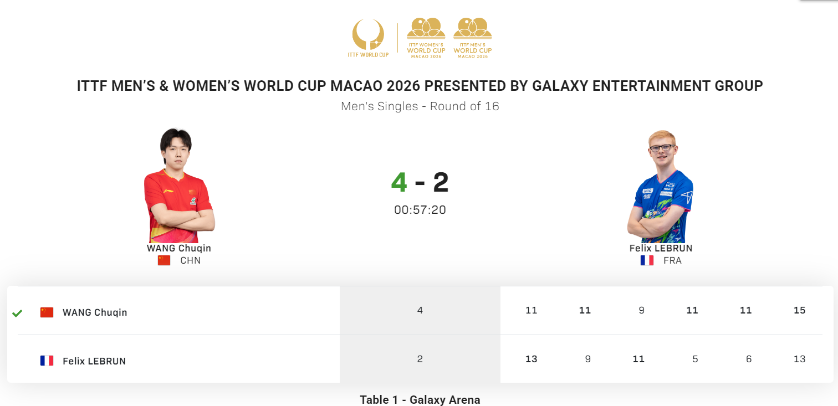Image resolution: width=838 pixels, height=406 pixels.
Task: Click the green winner checkmark icon
Action: pyautogui.click(x=17, y=314)
